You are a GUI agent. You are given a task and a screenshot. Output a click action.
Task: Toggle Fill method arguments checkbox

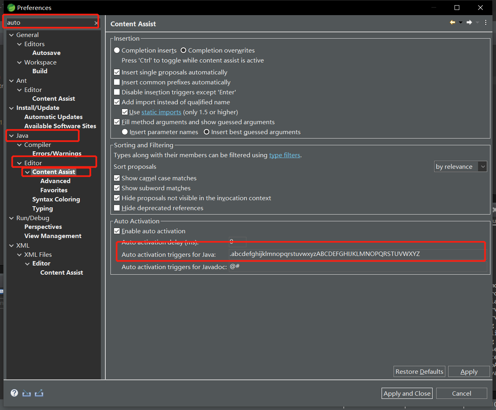117,122
